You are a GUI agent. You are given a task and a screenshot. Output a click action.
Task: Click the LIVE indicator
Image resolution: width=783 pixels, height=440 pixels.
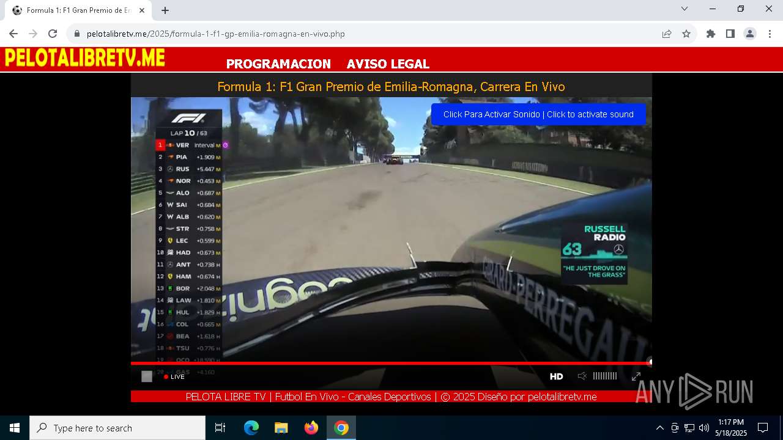pyautogui.click(x=174, y=376)
